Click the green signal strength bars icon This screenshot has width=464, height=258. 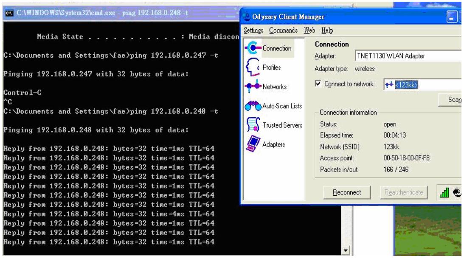[444, 193]
